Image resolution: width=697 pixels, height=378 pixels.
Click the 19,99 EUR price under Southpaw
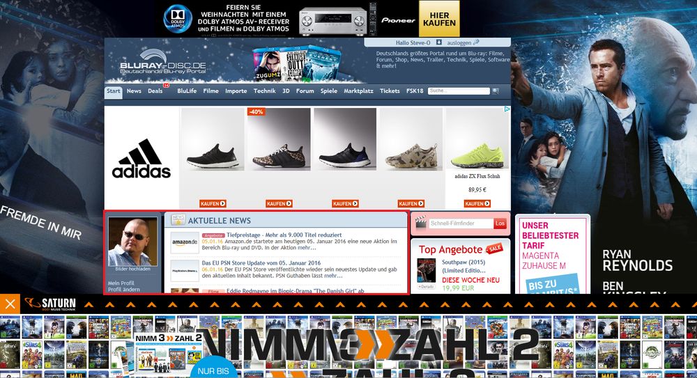458,288
